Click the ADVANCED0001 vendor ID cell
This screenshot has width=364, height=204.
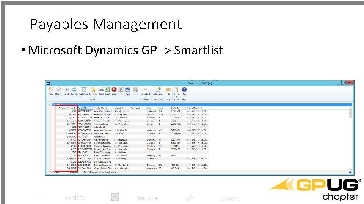point(85,117)
